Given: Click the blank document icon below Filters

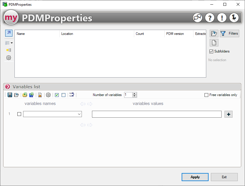Looking at the screenshot, I should tap(214, 43).
